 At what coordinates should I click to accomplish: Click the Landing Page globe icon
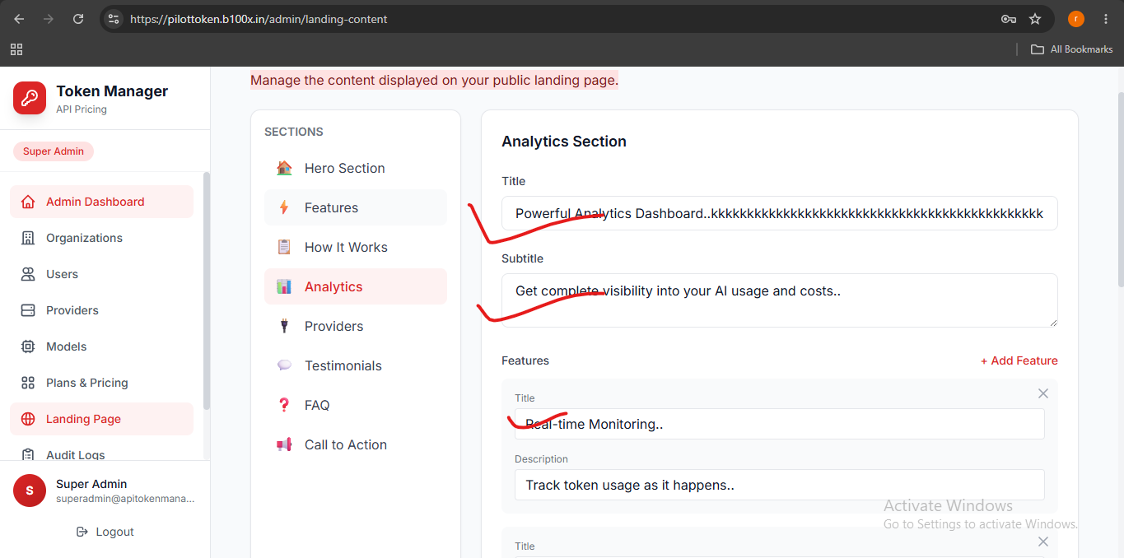[28, 419]
